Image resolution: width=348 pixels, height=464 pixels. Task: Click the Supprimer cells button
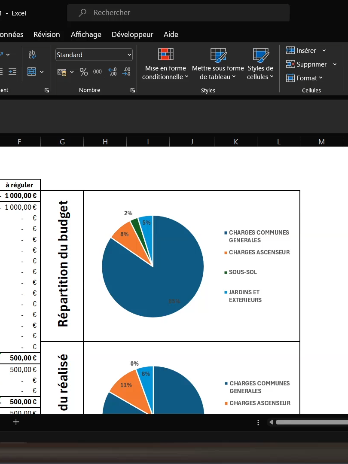pos(307,64)
